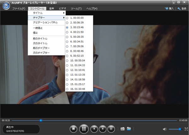Select chapter 4 at 00:21:50
The width and height of the screenshot is (189, 135).
click(79, 32)
